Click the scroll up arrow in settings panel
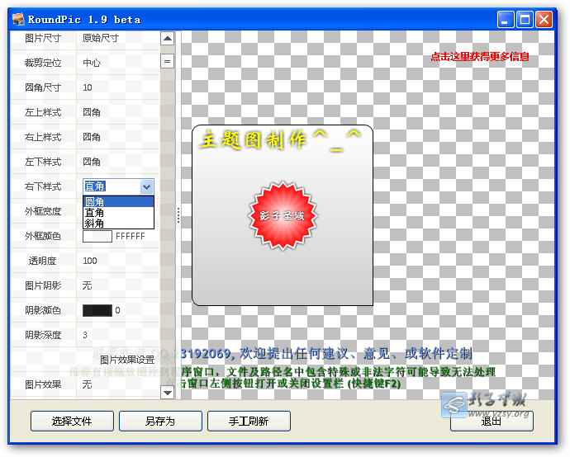Image resolution: width=570 pixels, height=457 pixels. click(x=167, y=39)
